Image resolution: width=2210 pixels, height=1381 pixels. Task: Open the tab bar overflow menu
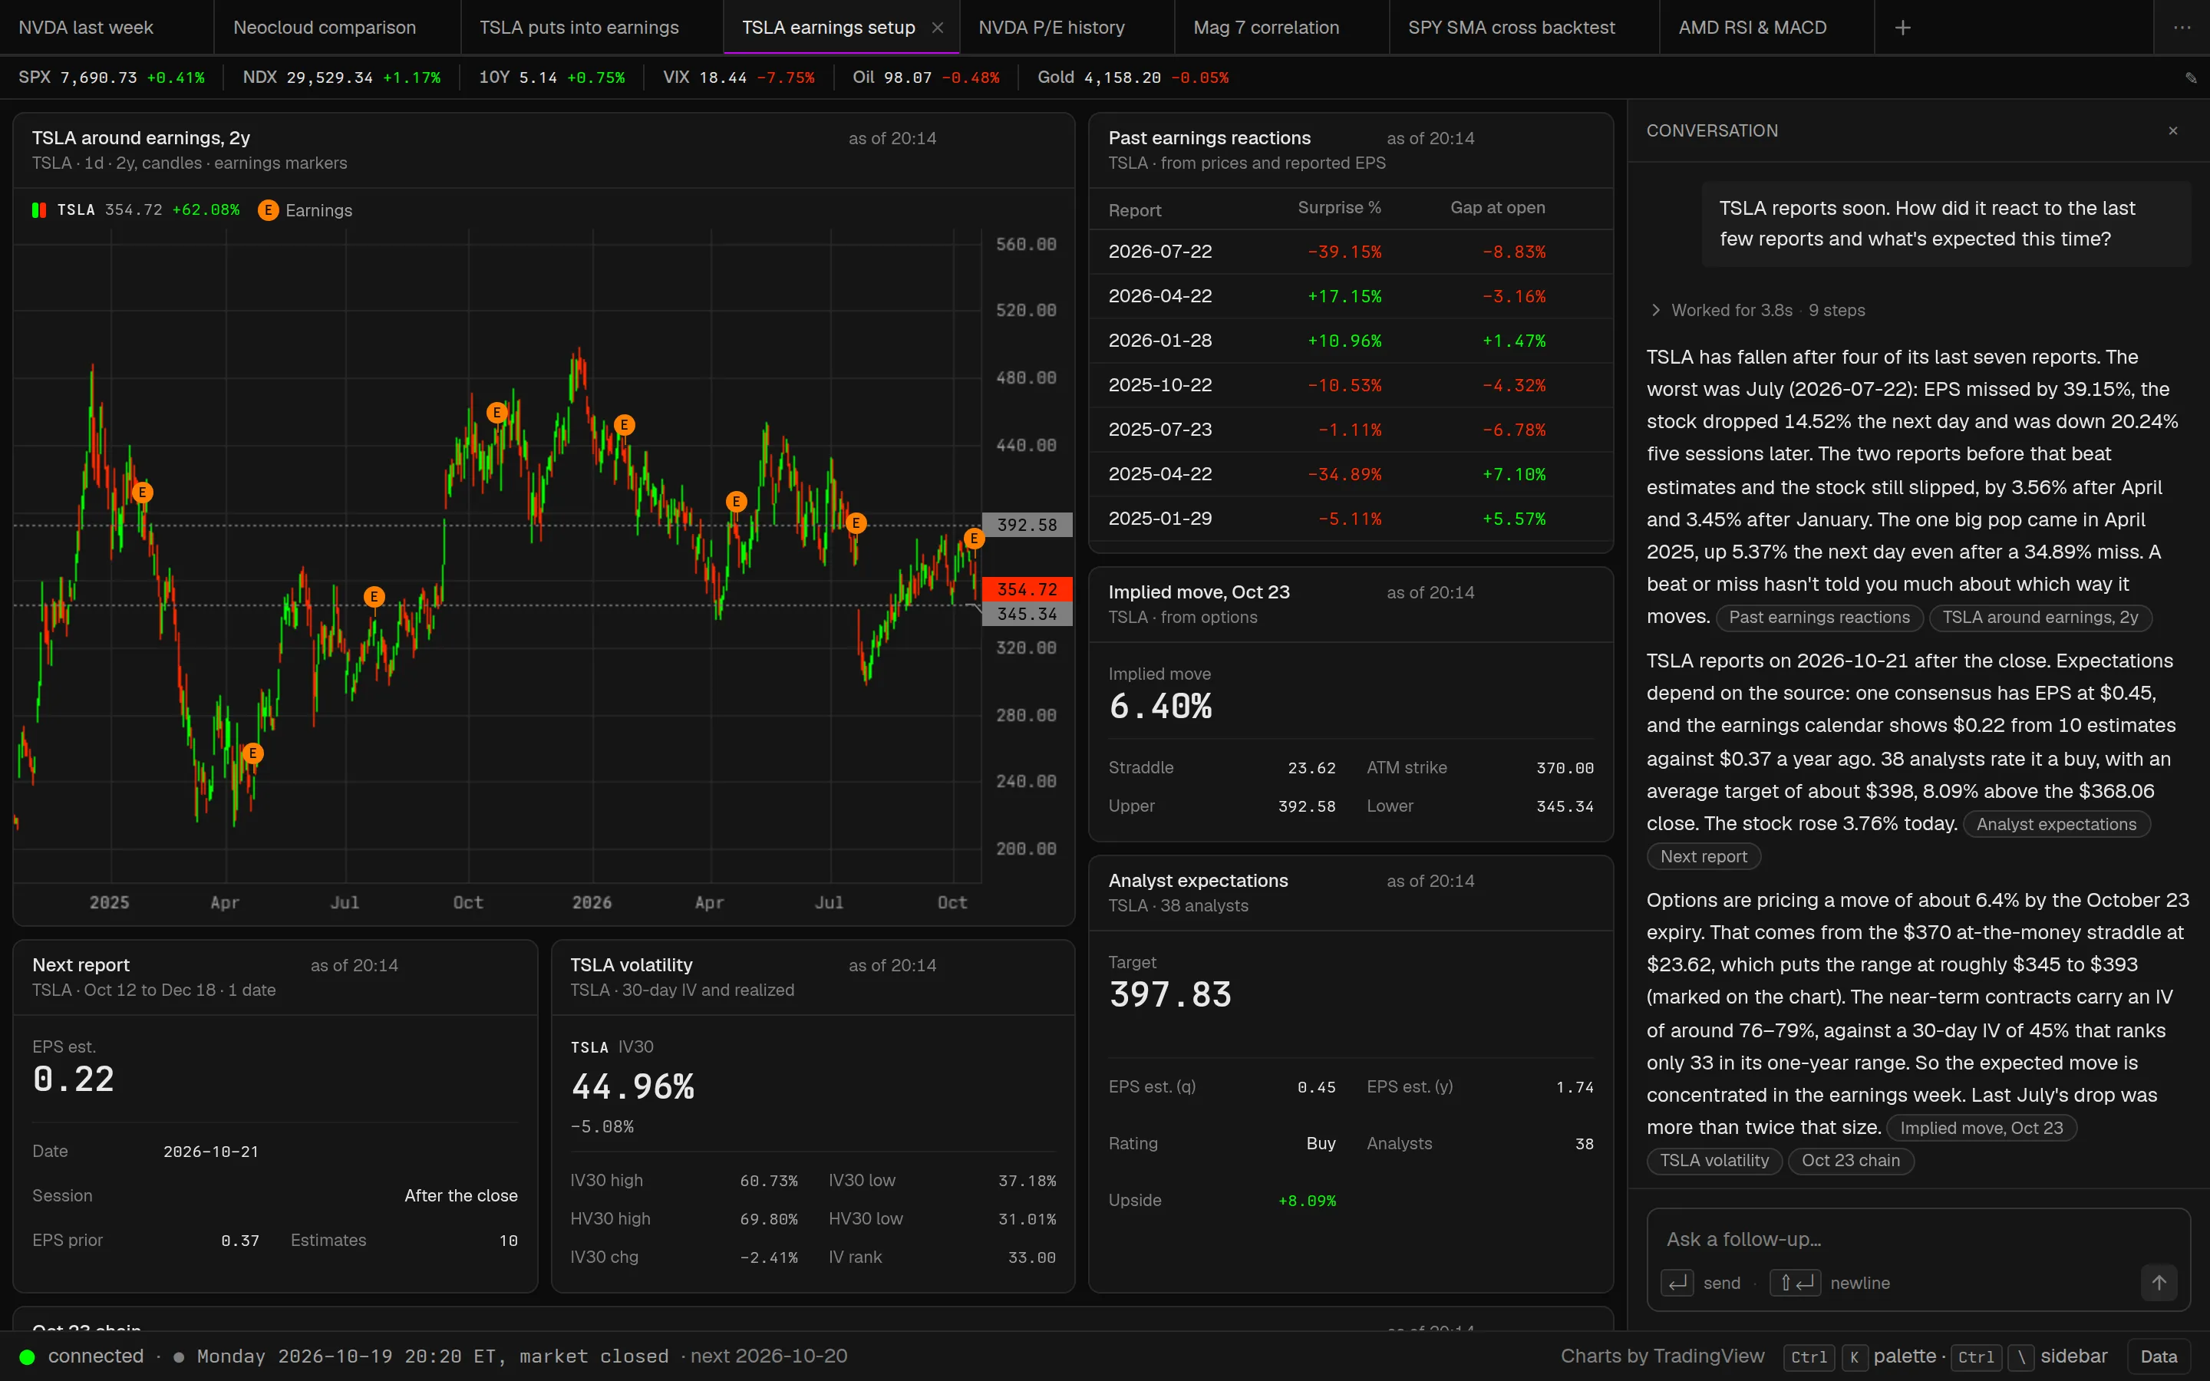2182,28
